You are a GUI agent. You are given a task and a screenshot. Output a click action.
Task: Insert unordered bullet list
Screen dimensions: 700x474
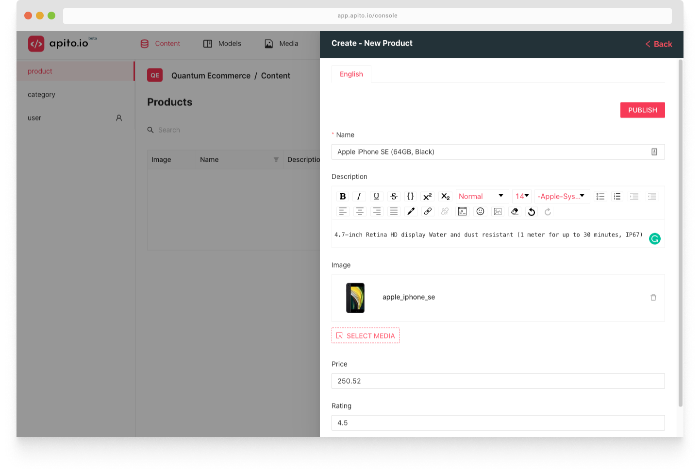tap(600, 196)
